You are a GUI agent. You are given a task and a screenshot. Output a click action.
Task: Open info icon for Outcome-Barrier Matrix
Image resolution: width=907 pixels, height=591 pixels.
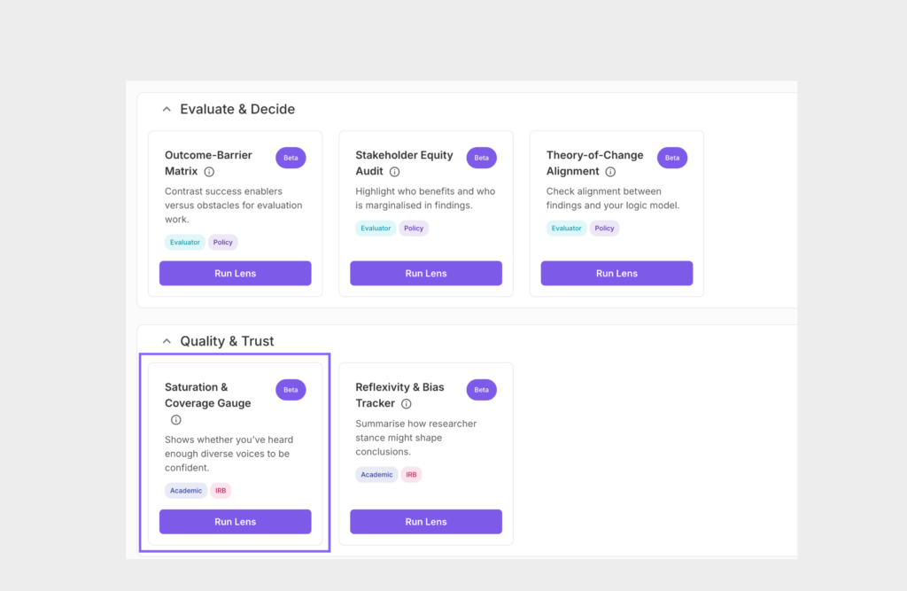[x=209, y=172]
